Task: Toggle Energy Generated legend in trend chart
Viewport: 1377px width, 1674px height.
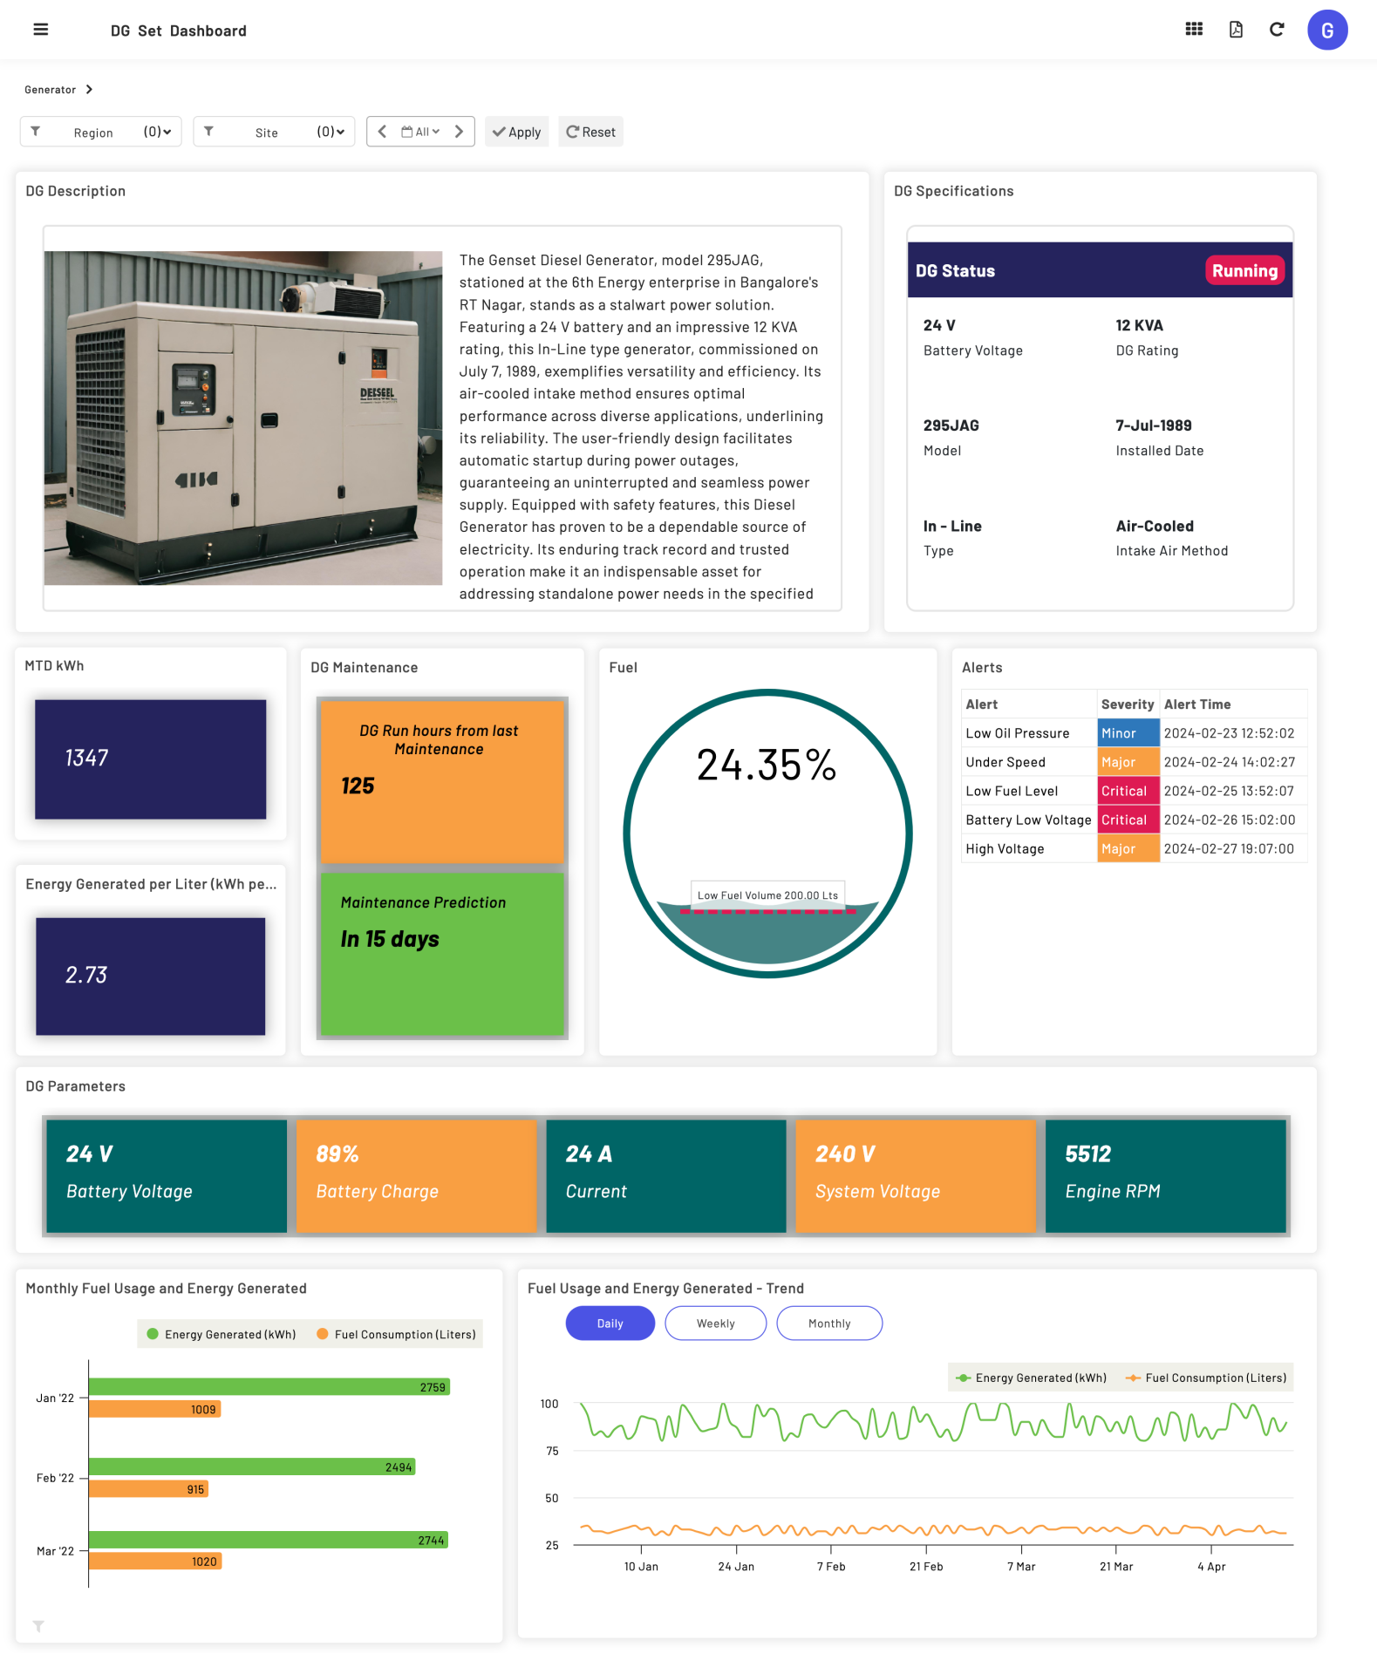Action: [x=1032, y=1378]
